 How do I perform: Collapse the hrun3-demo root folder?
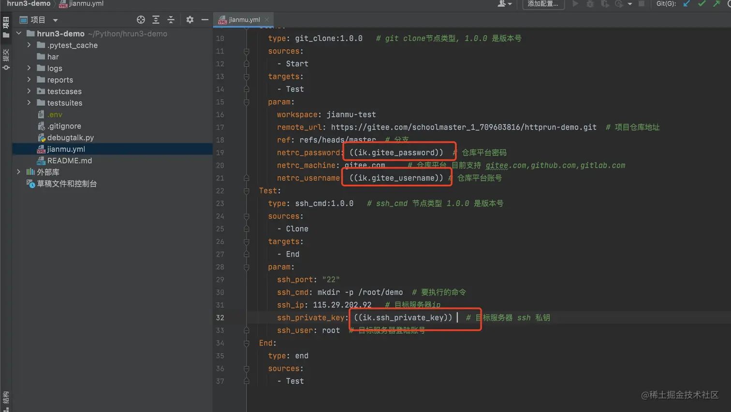(19, 33)
